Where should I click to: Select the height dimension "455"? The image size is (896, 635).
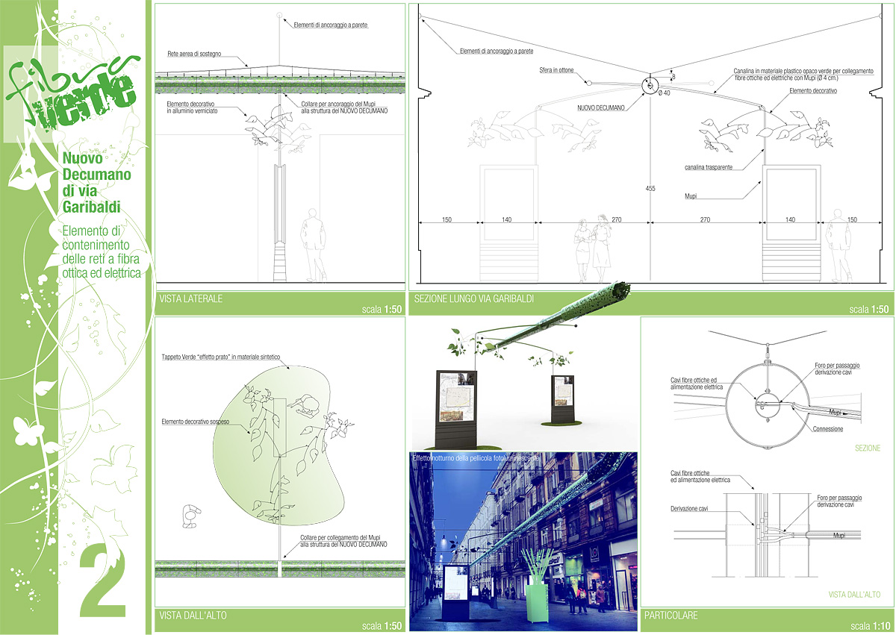[650, 189]
